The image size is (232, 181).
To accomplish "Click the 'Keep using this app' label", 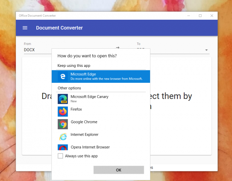I will [74, 66].
